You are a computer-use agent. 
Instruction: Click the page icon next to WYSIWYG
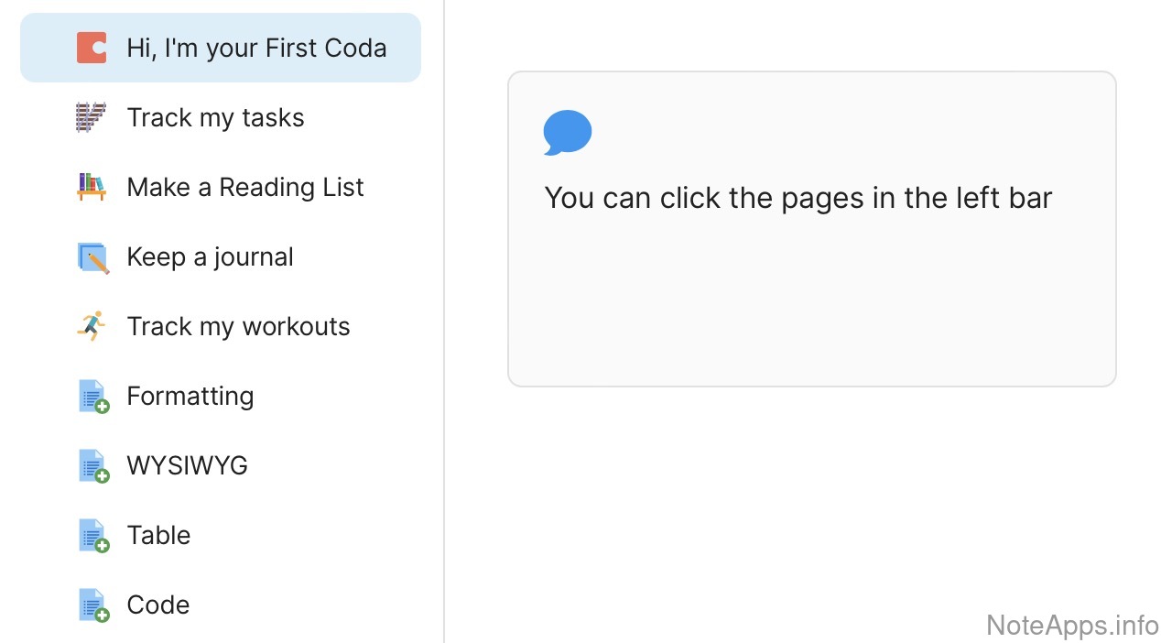click(x=92, y=466)
